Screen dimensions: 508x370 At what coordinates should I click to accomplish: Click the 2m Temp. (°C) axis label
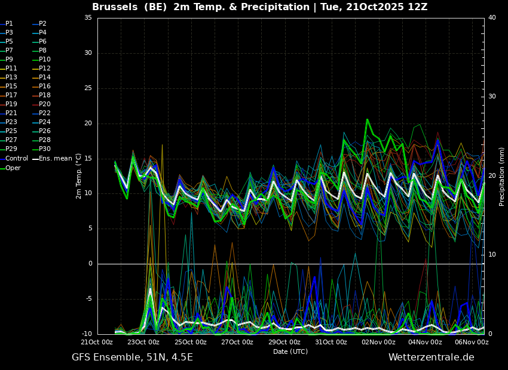pos(79,175)
